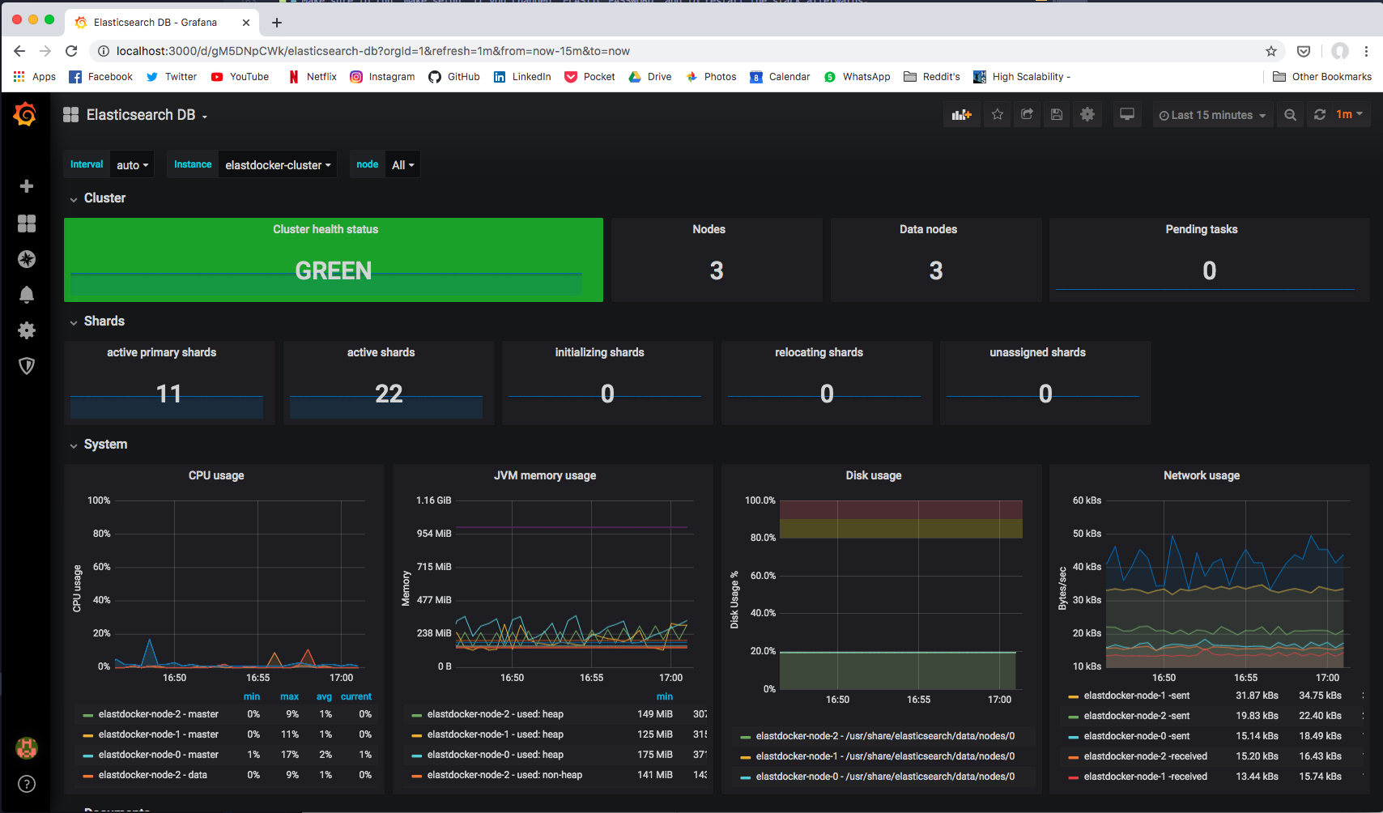Image resolution: width=1383 pixels, height=813 pixels.
Task: Star this dashboard as favorite
Action: (x=998, y=115)
